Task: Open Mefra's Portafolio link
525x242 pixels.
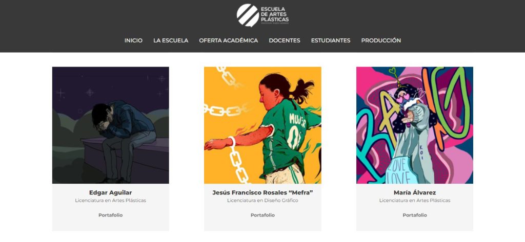Action: pos(262,215)
